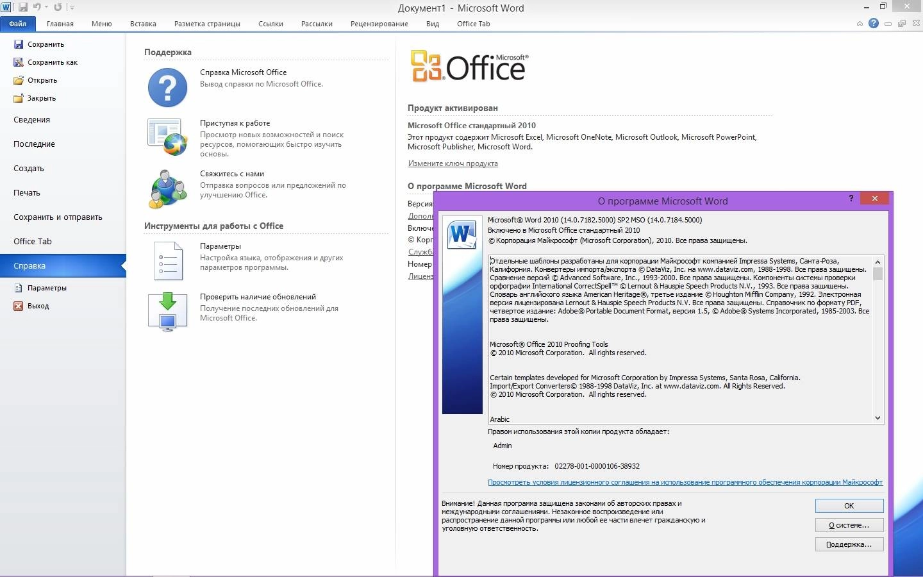
Task: Open the Ссылки ribbon tab
Action: pos(270,24)
